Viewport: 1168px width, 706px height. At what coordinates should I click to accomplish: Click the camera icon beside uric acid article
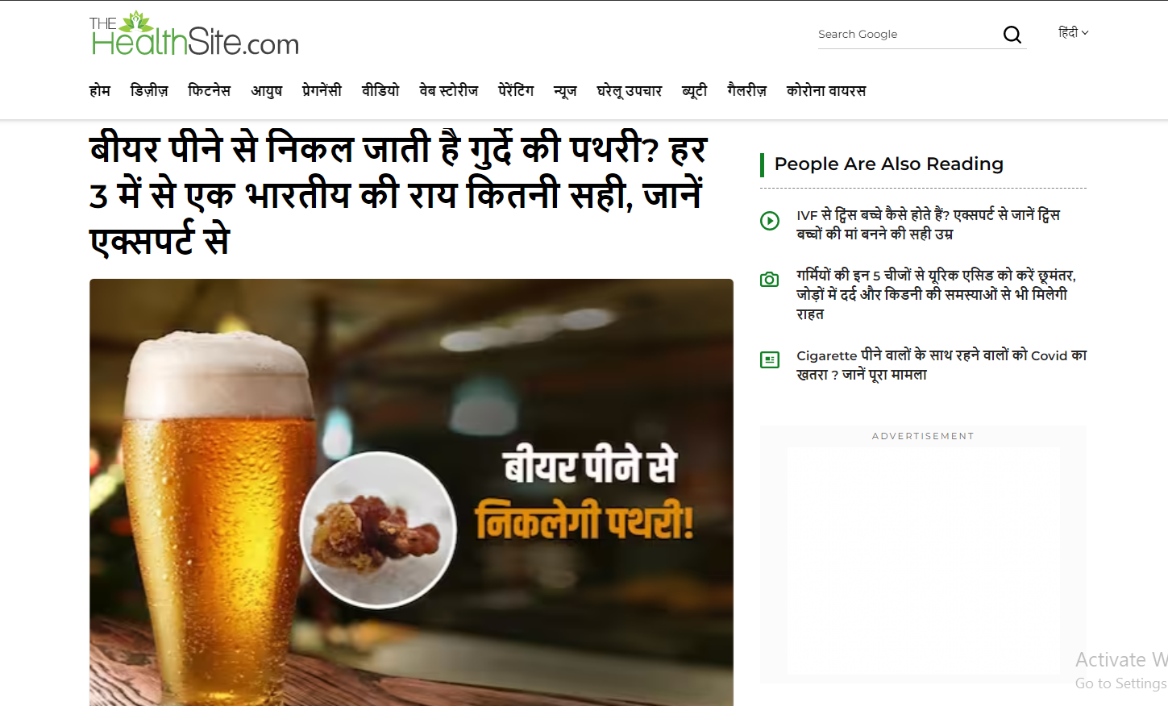[x=770, y=280]
